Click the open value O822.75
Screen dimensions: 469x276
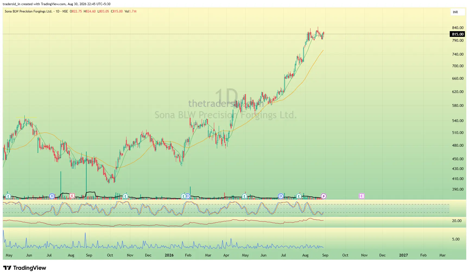(x=76, y=11)
